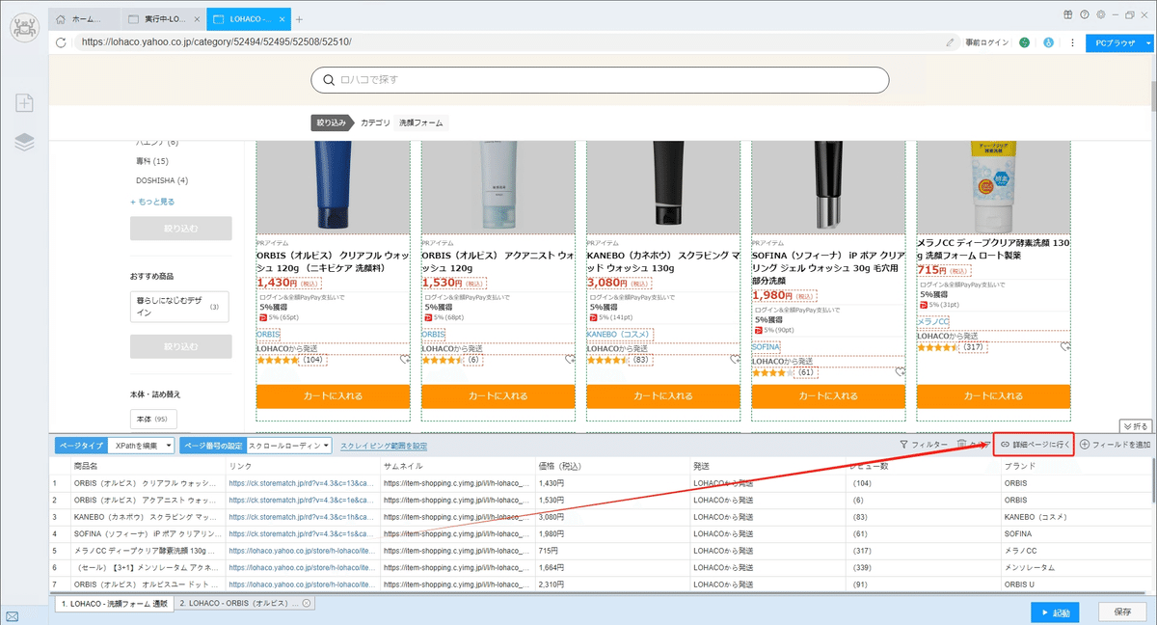Add ORBIS クリアフル to cart button
This screenshot has width=1157, height=625.
coord(334,395)
